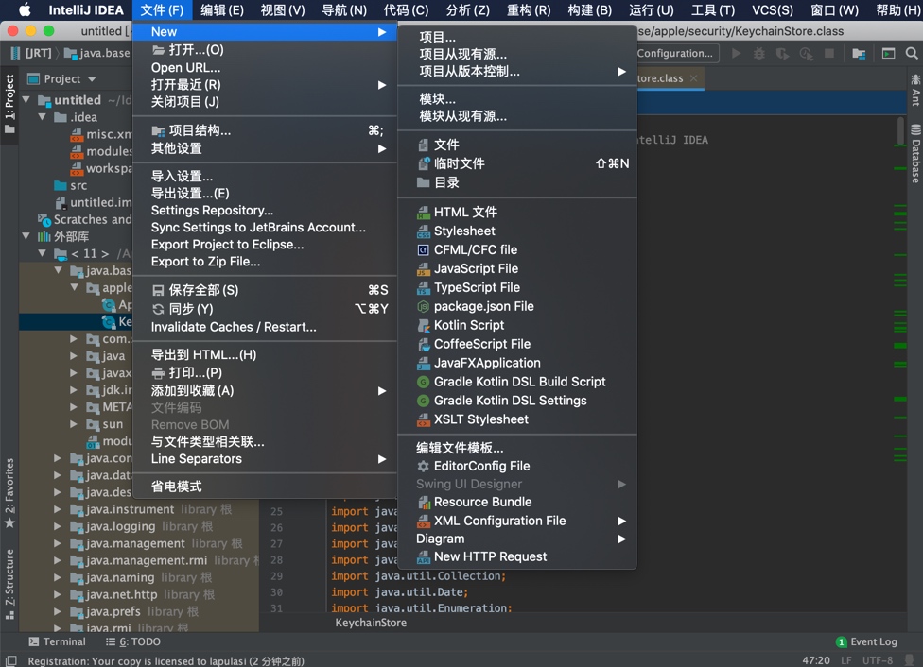Open the 重构 menu
The image size is (923, 667).
tap(528, 10)
